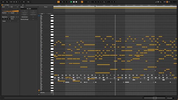Toggle the Punch-Out switch icon
The image size is (178, 100).
coord(107,2)
